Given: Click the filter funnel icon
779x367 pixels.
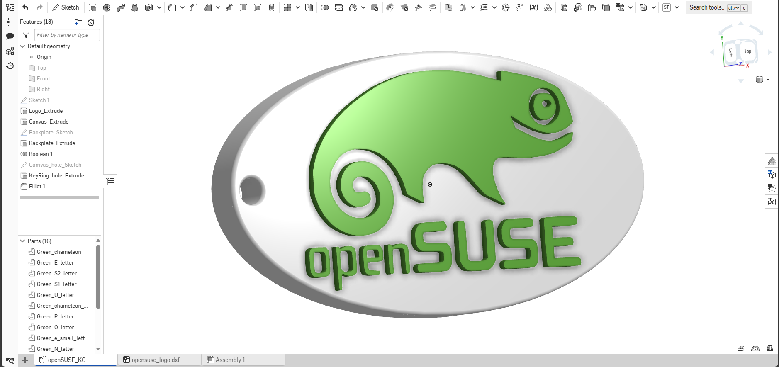Looking at the screenshot, I should tap(26, 35).
